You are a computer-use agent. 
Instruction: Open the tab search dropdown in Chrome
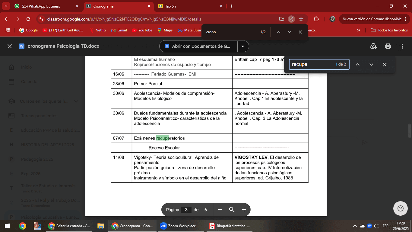coord(6,6)
